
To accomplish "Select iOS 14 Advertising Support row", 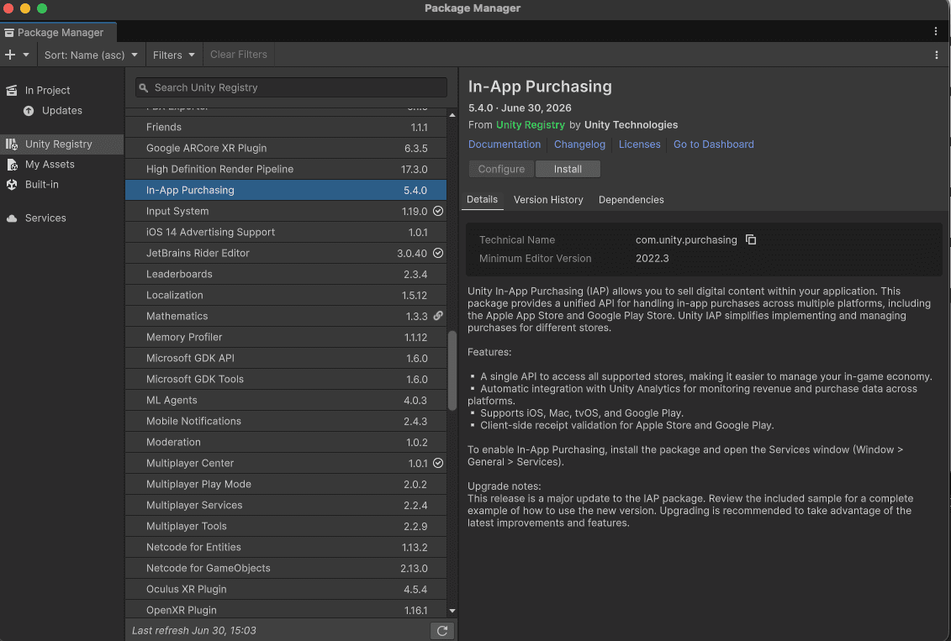I will pos(286,232).
